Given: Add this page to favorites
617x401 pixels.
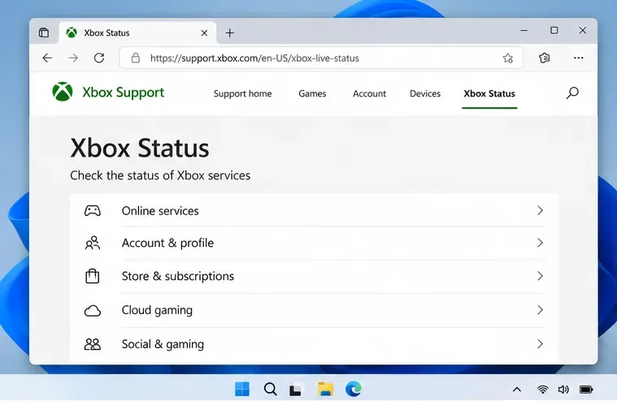Looking at the screenshot, I should (x=507, y=58).
